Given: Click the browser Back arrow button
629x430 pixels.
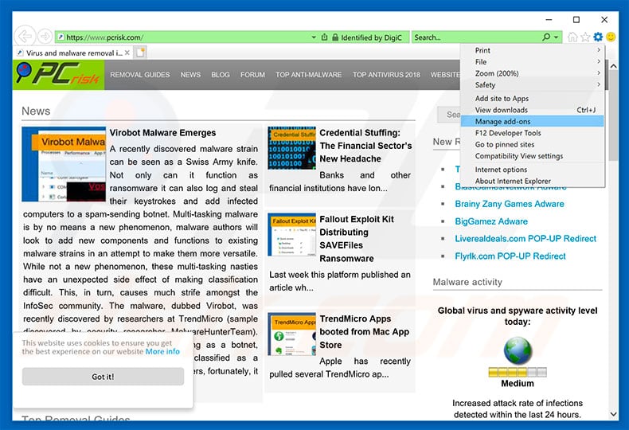Looking at the screenshot, I should (x=25, y=37).
